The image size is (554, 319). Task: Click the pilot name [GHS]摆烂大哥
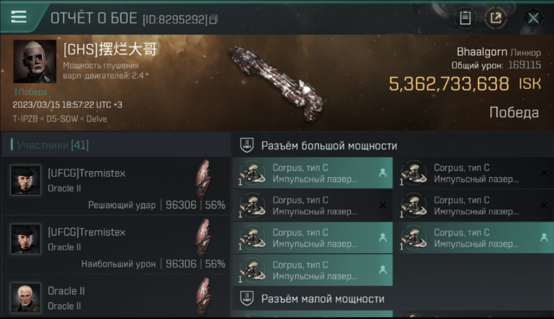coord(110,50)
